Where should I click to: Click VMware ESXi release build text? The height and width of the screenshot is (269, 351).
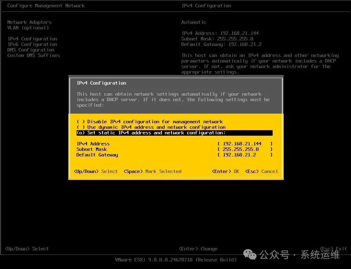click(x=176, y=260)
